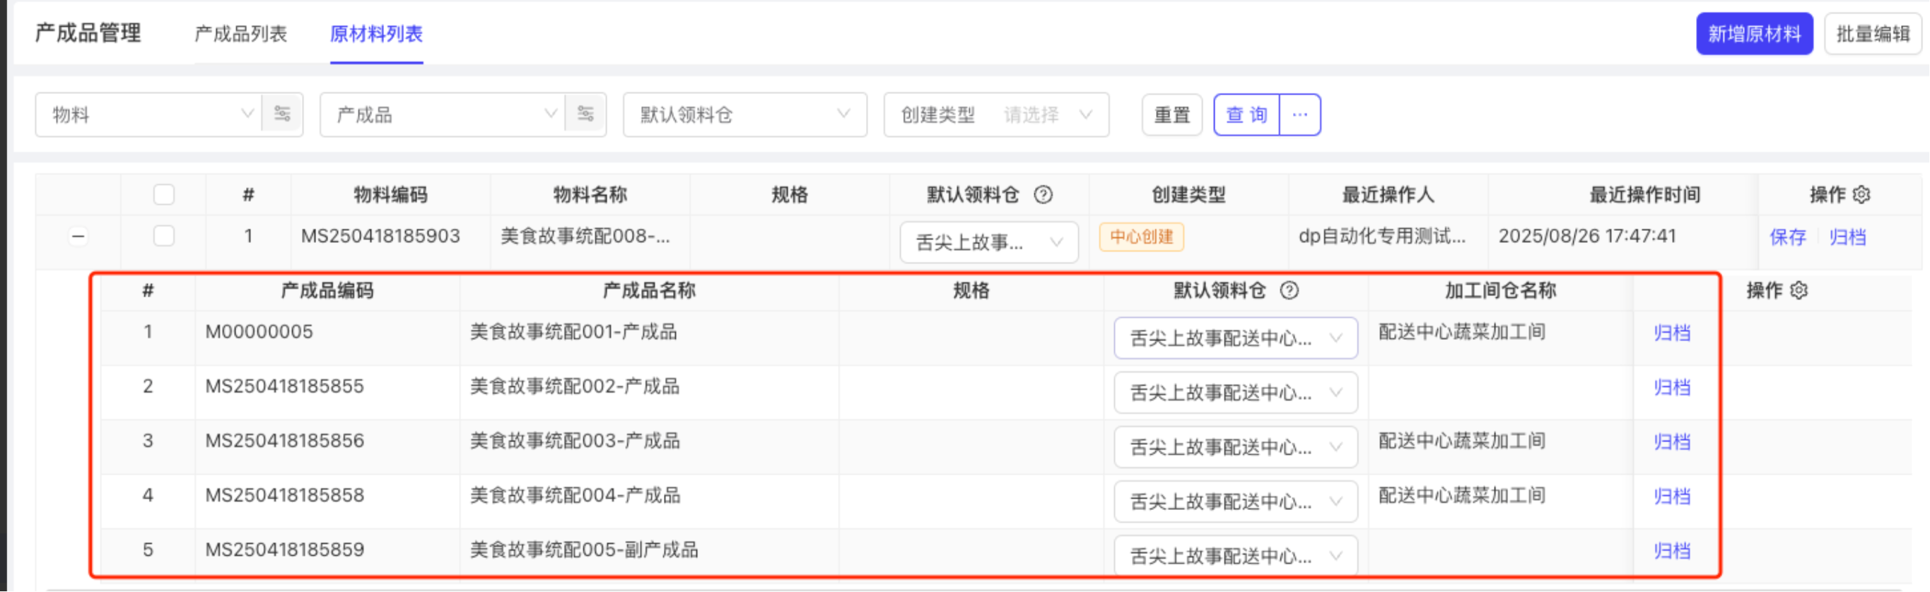Click the 新增原材料 button
This screenshot has height=592, width=1930.
tap(1754, 34)
